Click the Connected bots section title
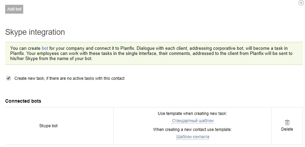Screen dimensions: 305x147 pyautogui.click(x=23, y=101)
